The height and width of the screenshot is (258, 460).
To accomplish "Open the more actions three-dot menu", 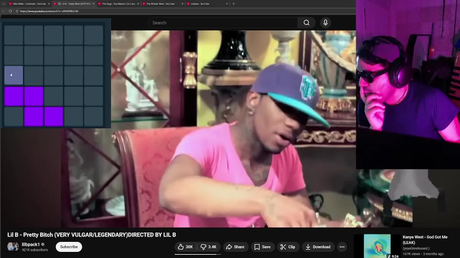I will (342, 247).
